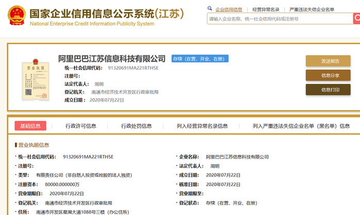Click the registered capital value 80000.000000万
The image size is (360, 215).
click(x=62, y=185)
